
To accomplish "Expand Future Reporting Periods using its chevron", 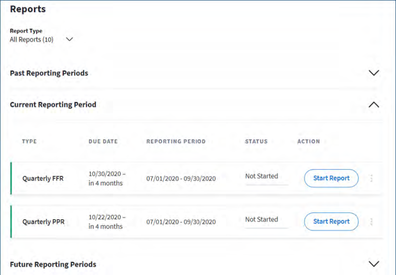I will point(374,264).
